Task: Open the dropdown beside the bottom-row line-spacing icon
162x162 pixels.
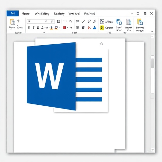Action: point(86,28)
